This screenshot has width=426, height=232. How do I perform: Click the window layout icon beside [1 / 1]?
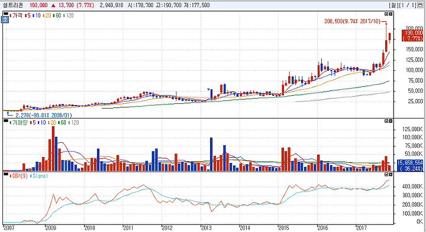(420, 5)
